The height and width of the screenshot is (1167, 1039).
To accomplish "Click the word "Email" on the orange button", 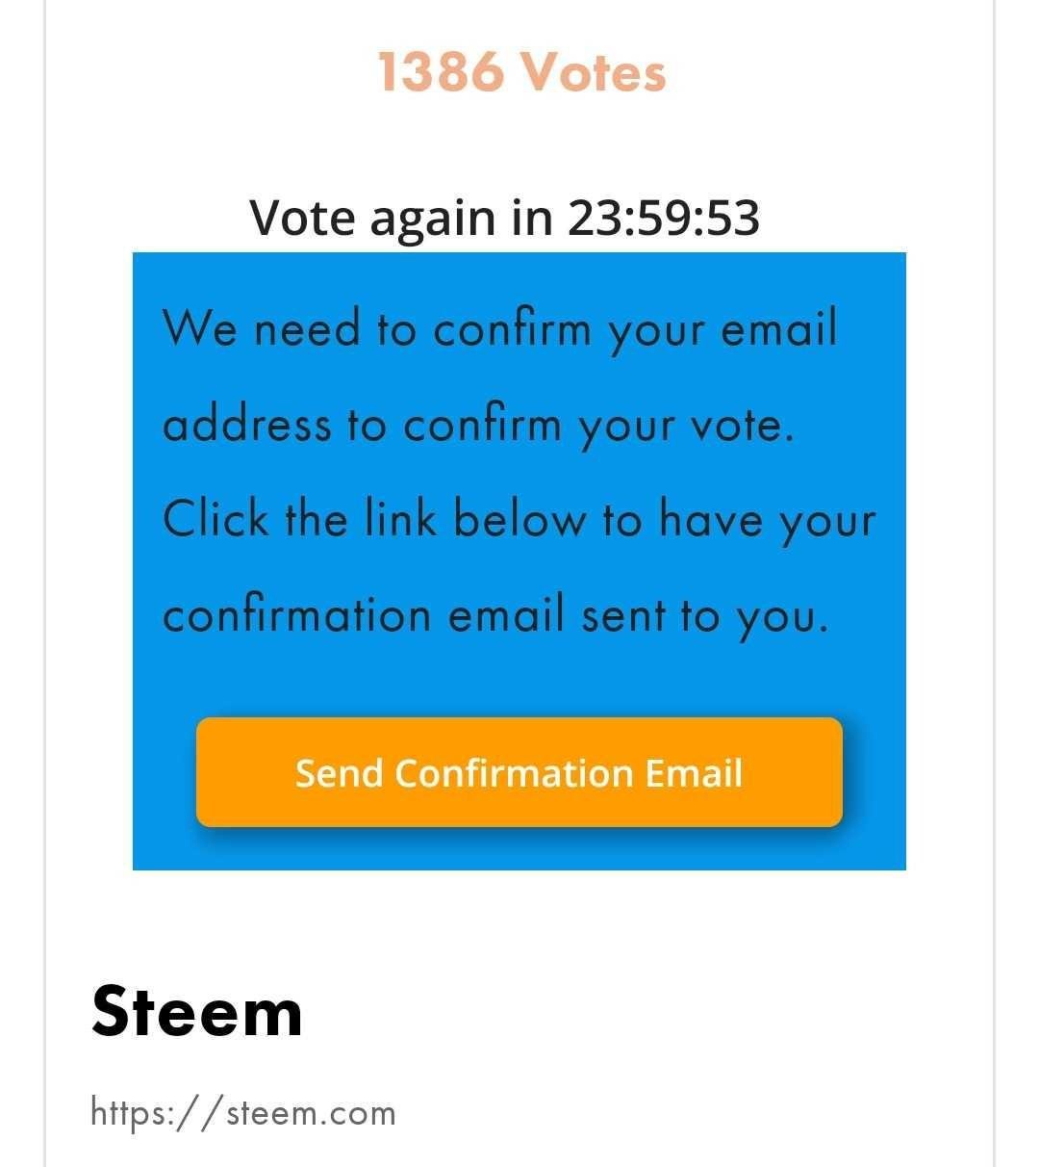I will tap(694, 773).
